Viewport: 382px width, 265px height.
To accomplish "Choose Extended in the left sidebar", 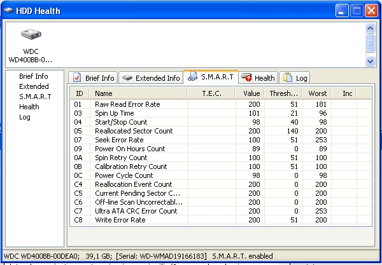I will pos(34,86).
